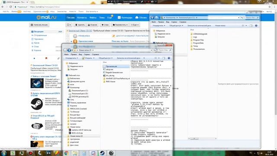Open the Отправленные sent folder
The image size is (277, 156).
[x=40, y=35]
